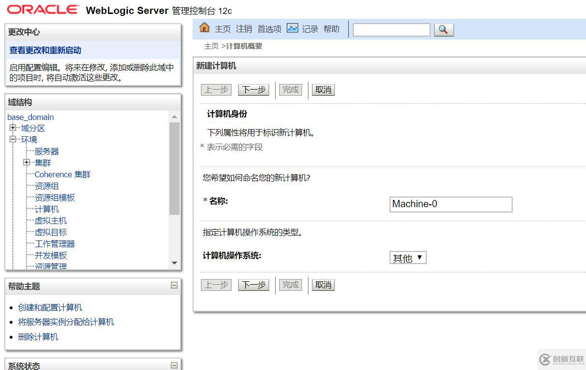Open 删除计算机 help topic
The height and width of the screenshot is (370, 586).
click(38, 337)
